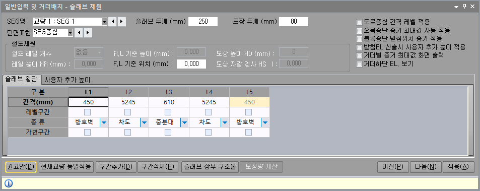Click L3 column header
The width and height of the screenshot is (480, 191).
pyautogui.click(x=169, y=92)
